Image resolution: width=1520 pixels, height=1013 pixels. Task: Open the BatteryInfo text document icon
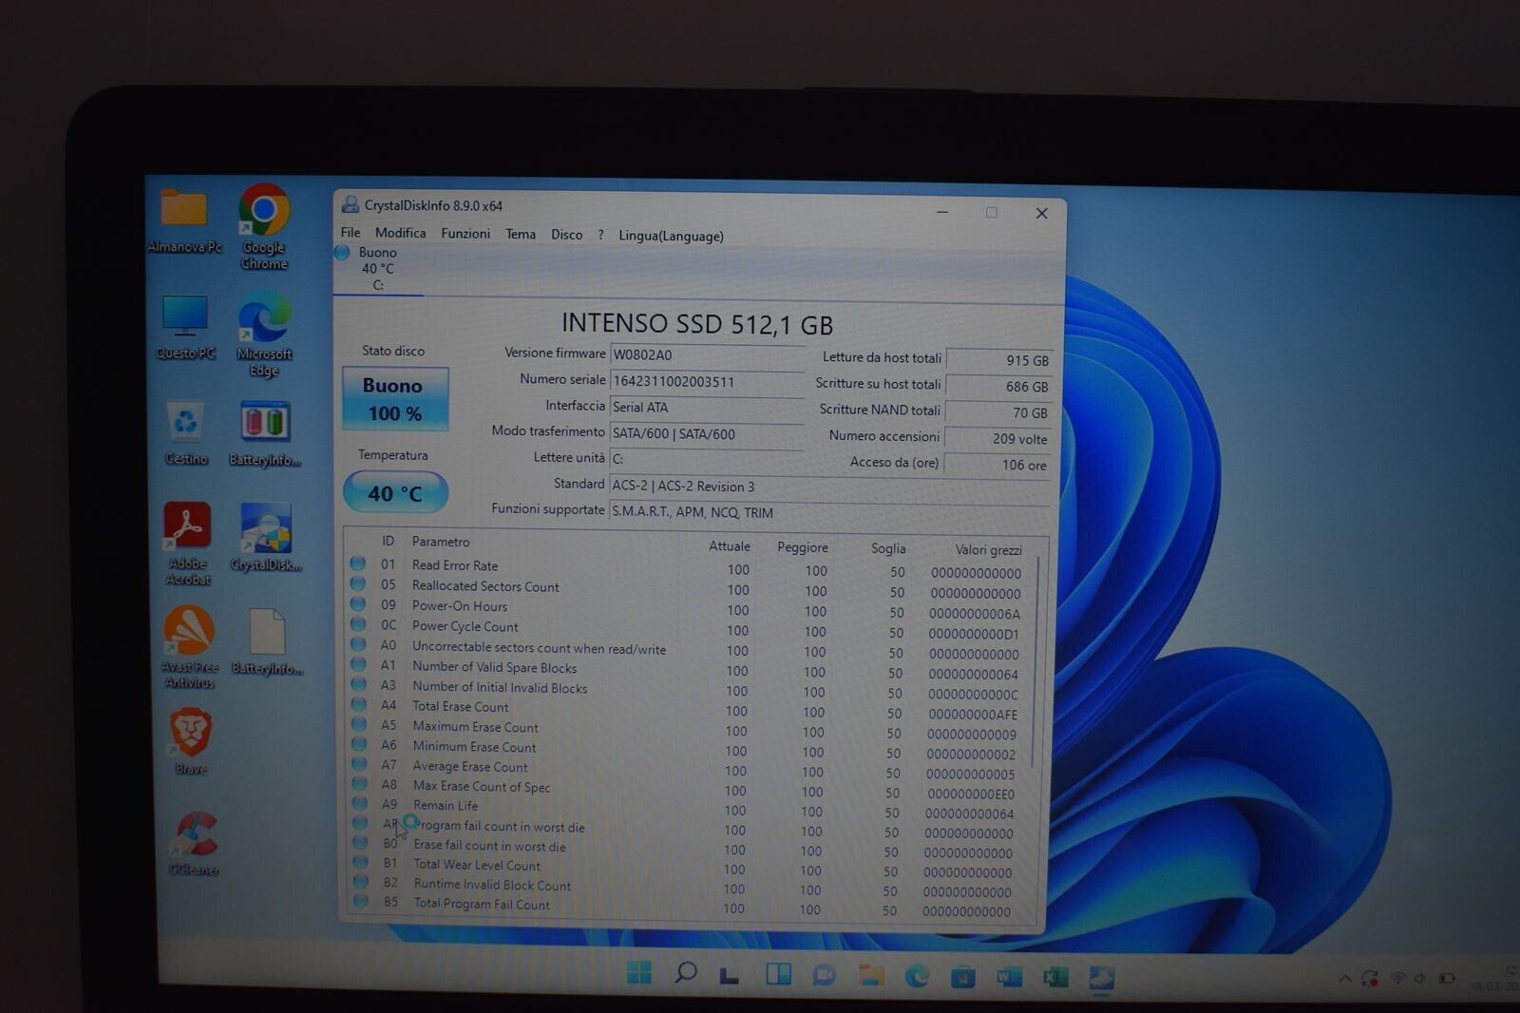pyautogui.click(x=267, y=642)
